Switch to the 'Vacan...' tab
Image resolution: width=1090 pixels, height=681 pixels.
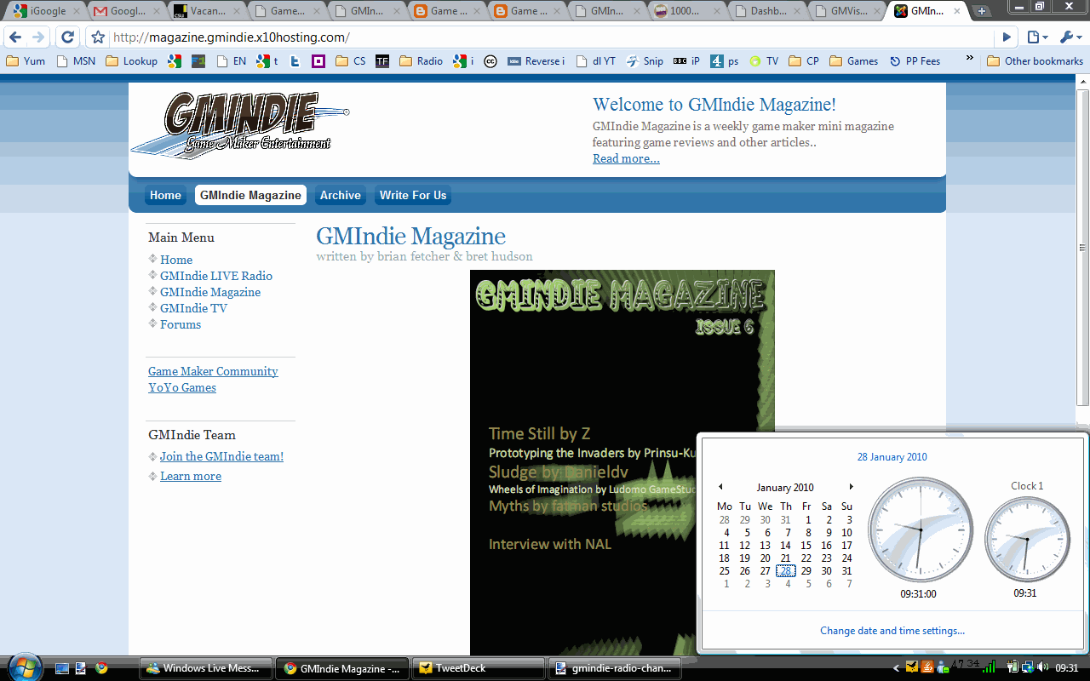[207, 11]
